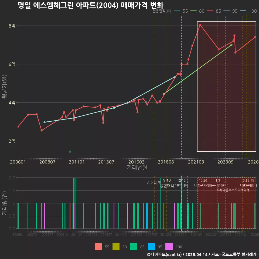Click 201911 on the volume chart x-axis
259x259 pixels.
click(180, 234)
